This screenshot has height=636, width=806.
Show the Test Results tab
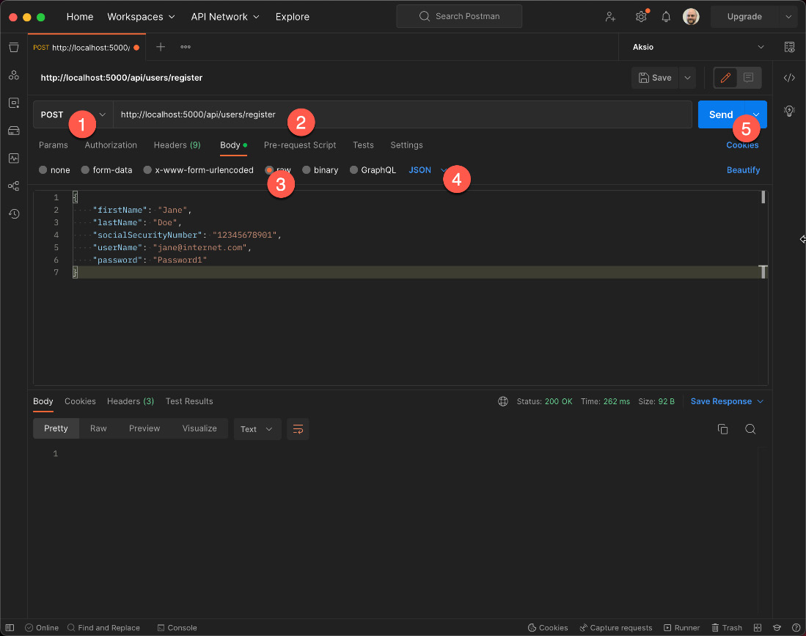click(189, 401)
